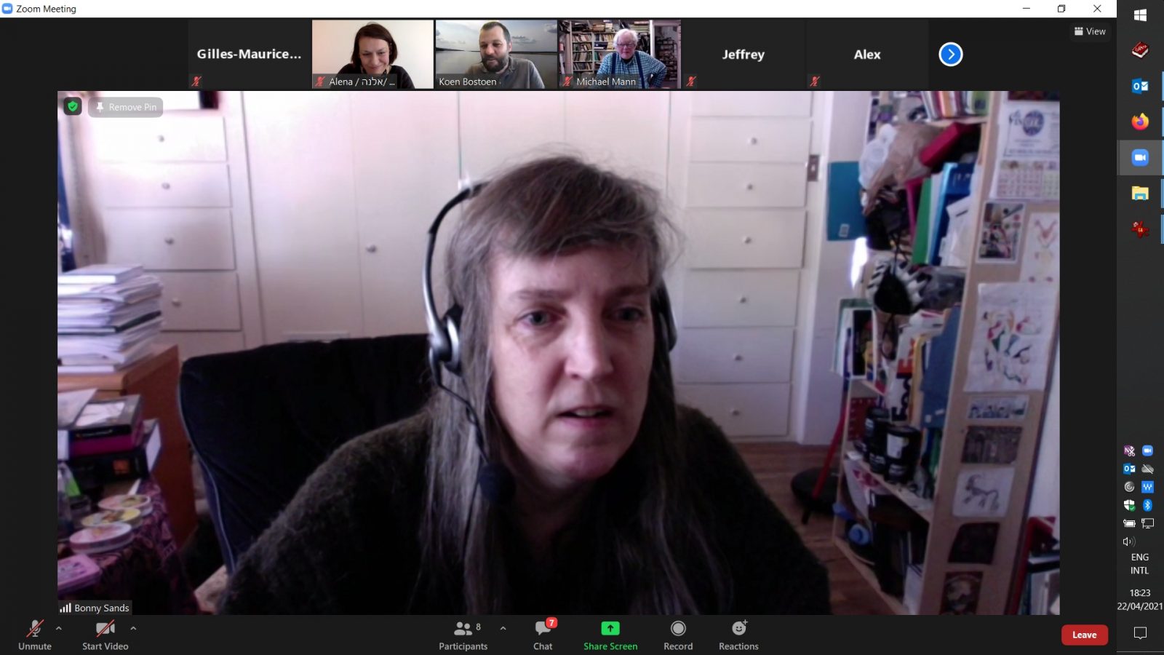Open Firefox from the taskbar
1164x655 pixels.
coord(1139,122)
